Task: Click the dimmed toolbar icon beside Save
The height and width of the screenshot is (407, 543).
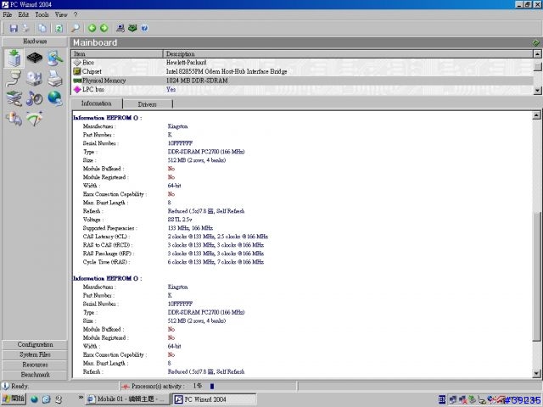Action: [25, 28]
